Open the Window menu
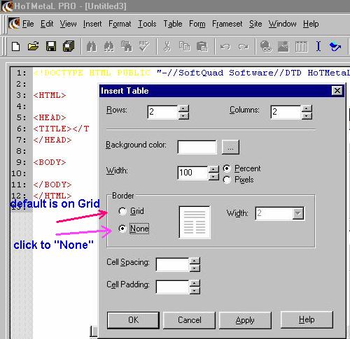 coord(282,24)
